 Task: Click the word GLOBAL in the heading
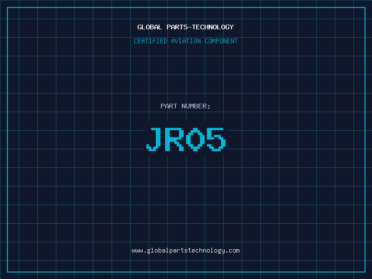coord(150,27)
